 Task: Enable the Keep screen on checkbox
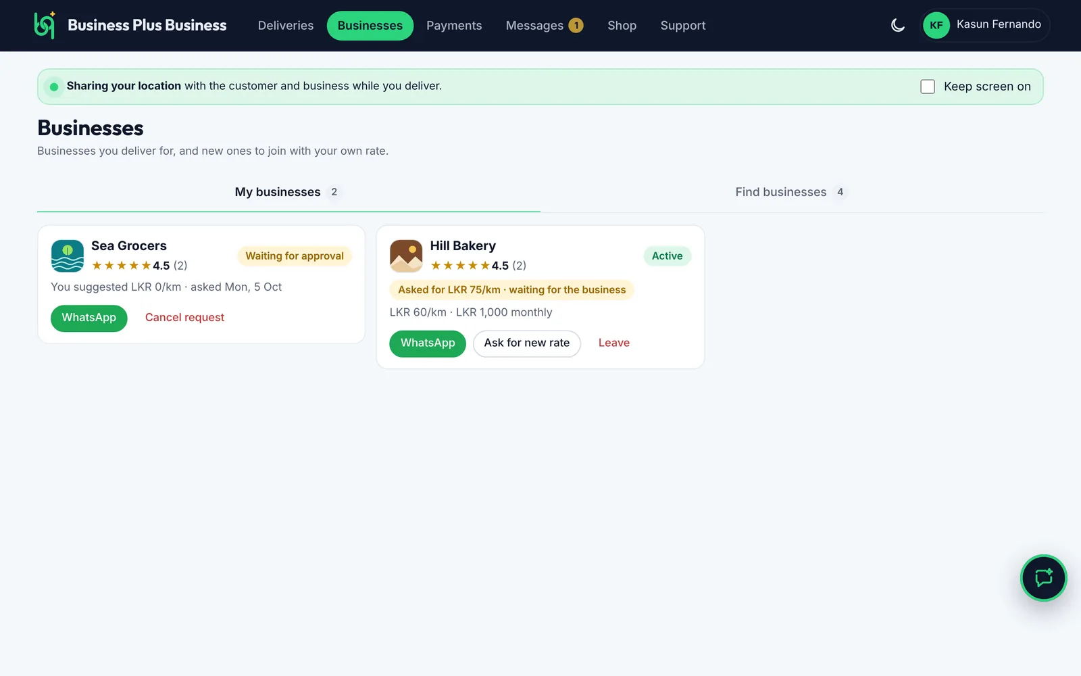928,87
